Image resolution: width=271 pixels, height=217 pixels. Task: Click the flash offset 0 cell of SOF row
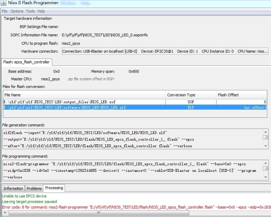241,102
